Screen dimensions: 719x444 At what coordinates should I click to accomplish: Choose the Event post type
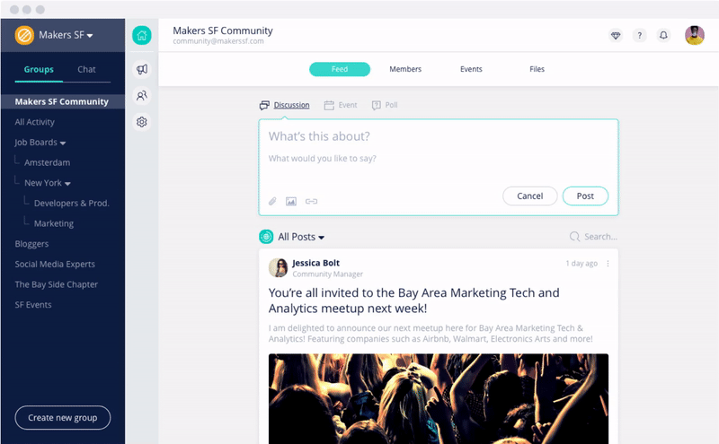point(348,105)
